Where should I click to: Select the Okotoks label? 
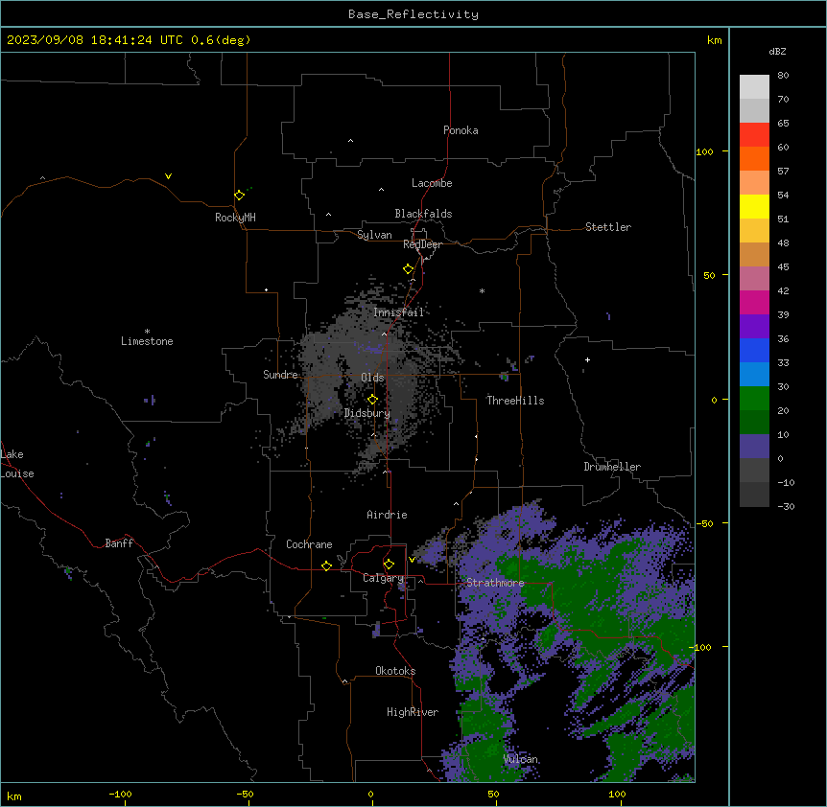pos(395,671)
